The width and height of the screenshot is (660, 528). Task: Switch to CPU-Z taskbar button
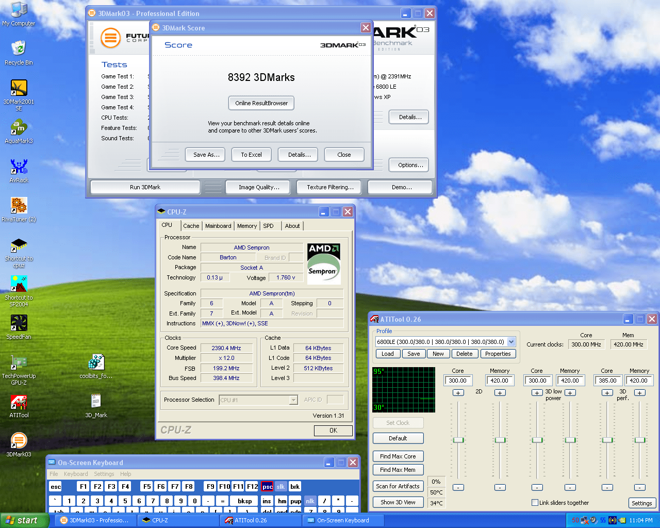pos(178,520)
